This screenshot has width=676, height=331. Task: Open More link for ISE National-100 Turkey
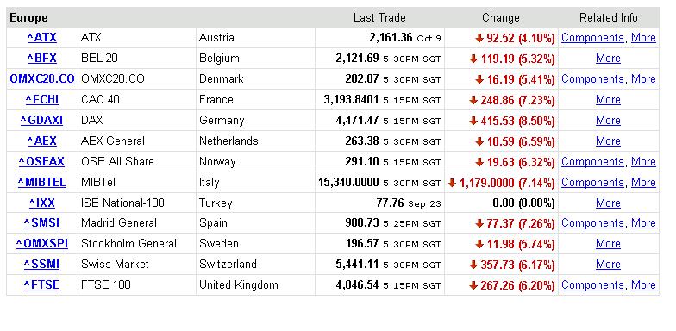coord(608,203)
